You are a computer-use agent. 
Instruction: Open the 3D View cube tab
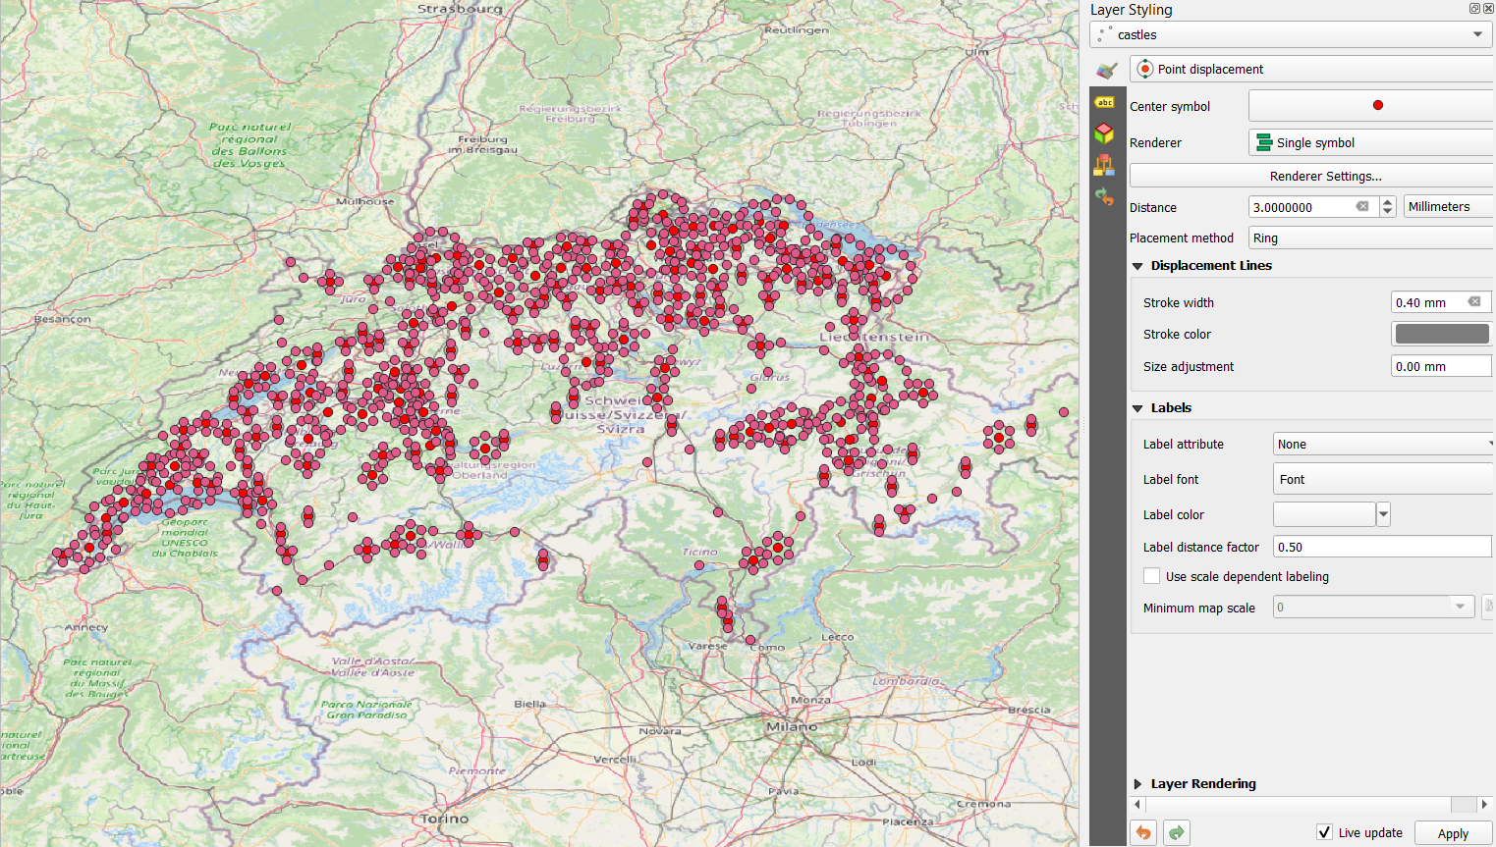pos(1105,133)
